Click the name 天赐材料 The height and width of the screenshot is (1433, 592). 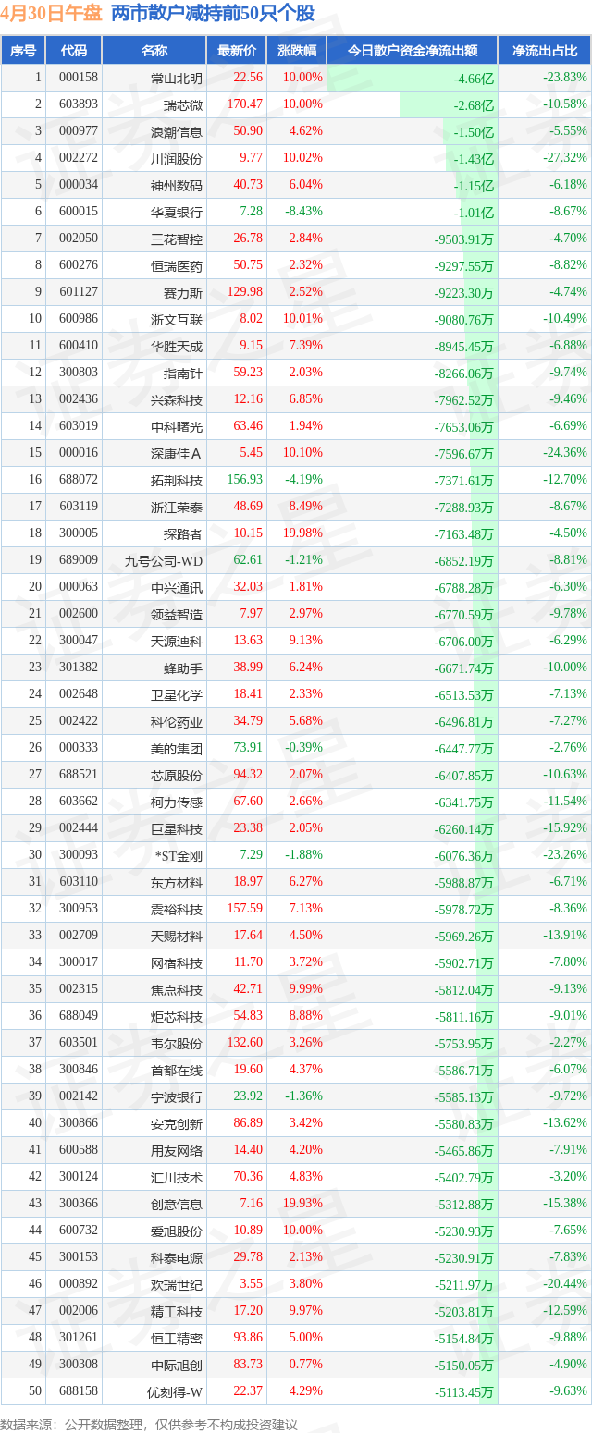click(177, 936)
